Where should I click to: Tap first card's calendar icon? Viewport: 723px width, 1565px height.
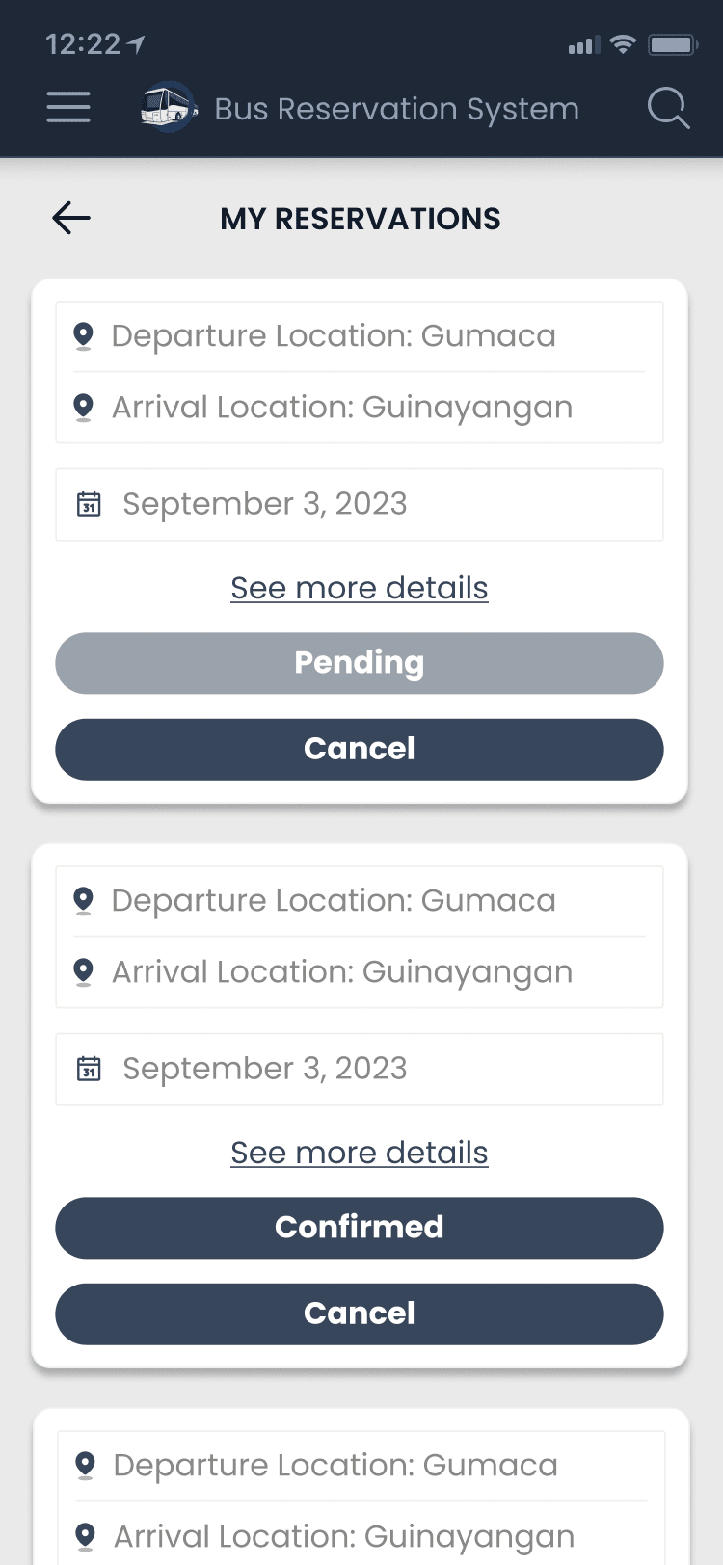coord(89,504)
